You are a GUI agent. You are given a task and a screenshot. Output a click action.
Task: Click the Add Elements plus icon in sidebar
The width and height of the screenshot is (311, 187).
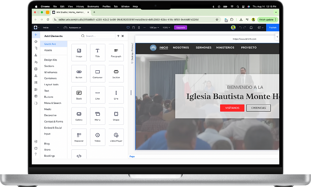tap(36, 35)
